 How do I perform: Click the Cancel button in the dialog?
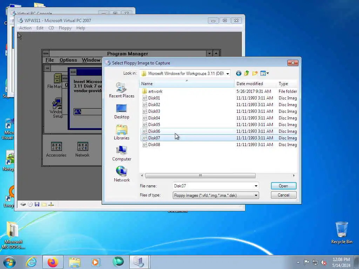pyautogui.click(x=283, y=195)
